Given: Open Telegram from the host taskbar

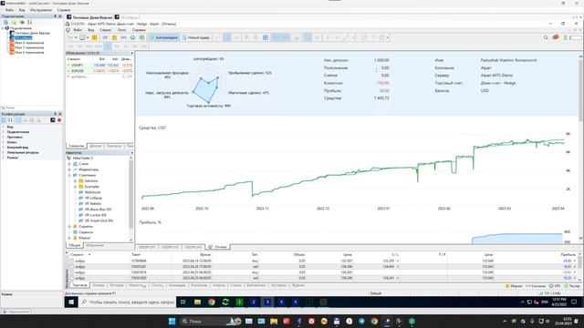Looking at the screenshot, I should pos(361,322).
